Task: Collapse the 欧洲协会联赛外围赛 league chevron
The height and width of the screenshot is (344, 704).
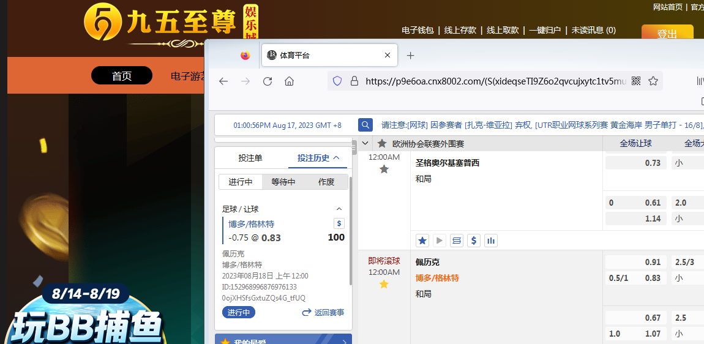Action: [x=365, y=144]
